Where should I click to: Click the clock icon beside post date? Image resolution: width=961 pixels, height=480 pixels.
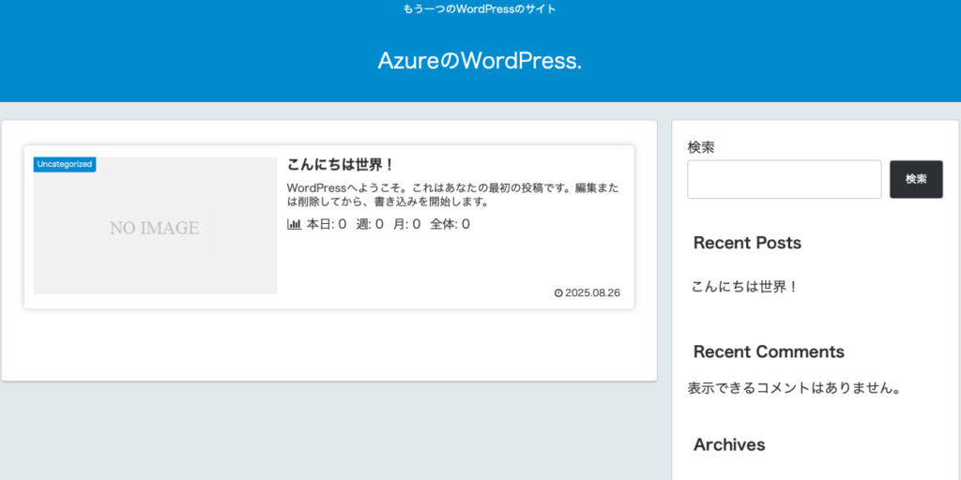click(x=558, y=292)
